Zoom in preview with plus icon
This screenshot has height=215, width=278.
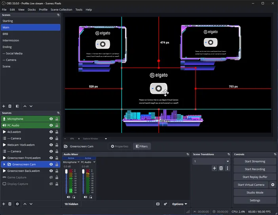pyautogui.click(x=79, y=139)
